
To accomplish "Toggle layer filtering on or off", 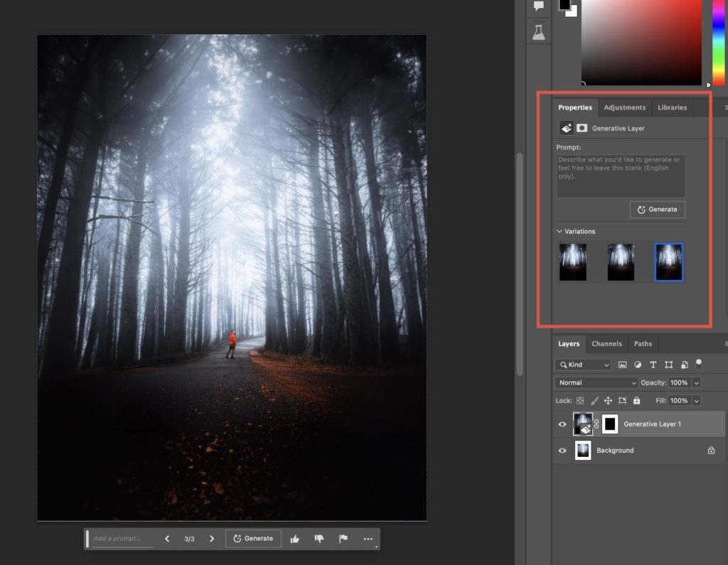I will [699, 365].
